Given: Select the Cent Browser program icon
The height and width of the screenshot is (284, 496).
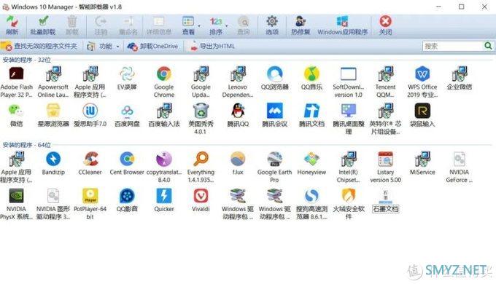Looking at the screenshot, I should click(x=127, y=159).
